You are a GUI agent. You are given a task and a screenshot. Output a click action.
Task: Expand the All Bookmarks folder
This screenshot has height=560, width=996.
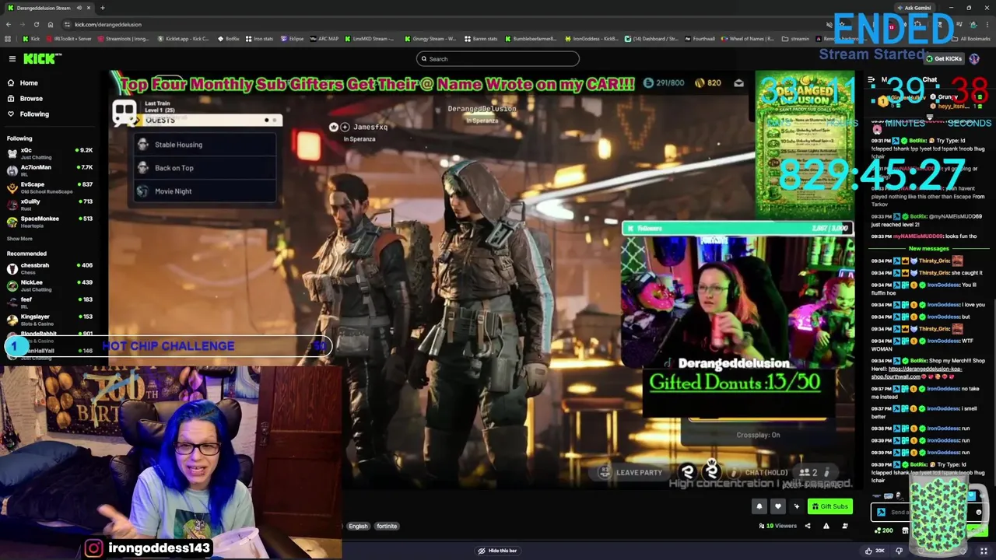point(971,38)
